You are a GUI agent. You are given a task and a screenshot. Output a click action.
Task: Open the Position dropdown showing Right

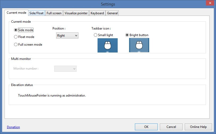coord(67,36)
